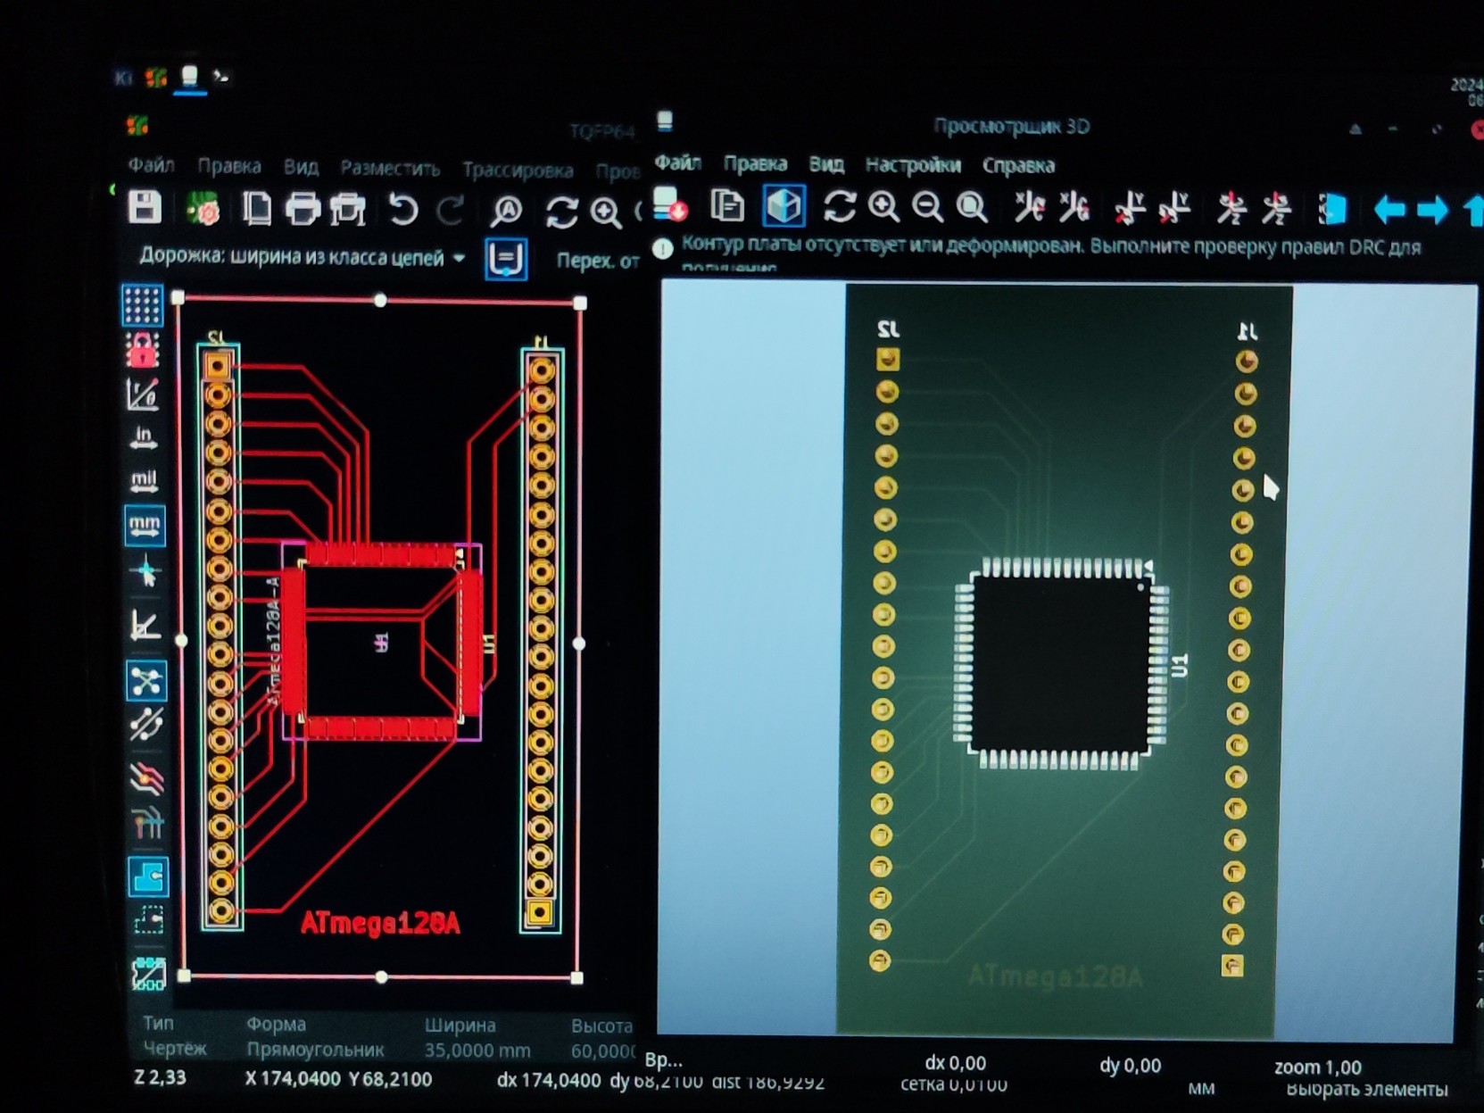Fit the 3D board to the screen
Screen dimensions: 1484x1113
972,208
